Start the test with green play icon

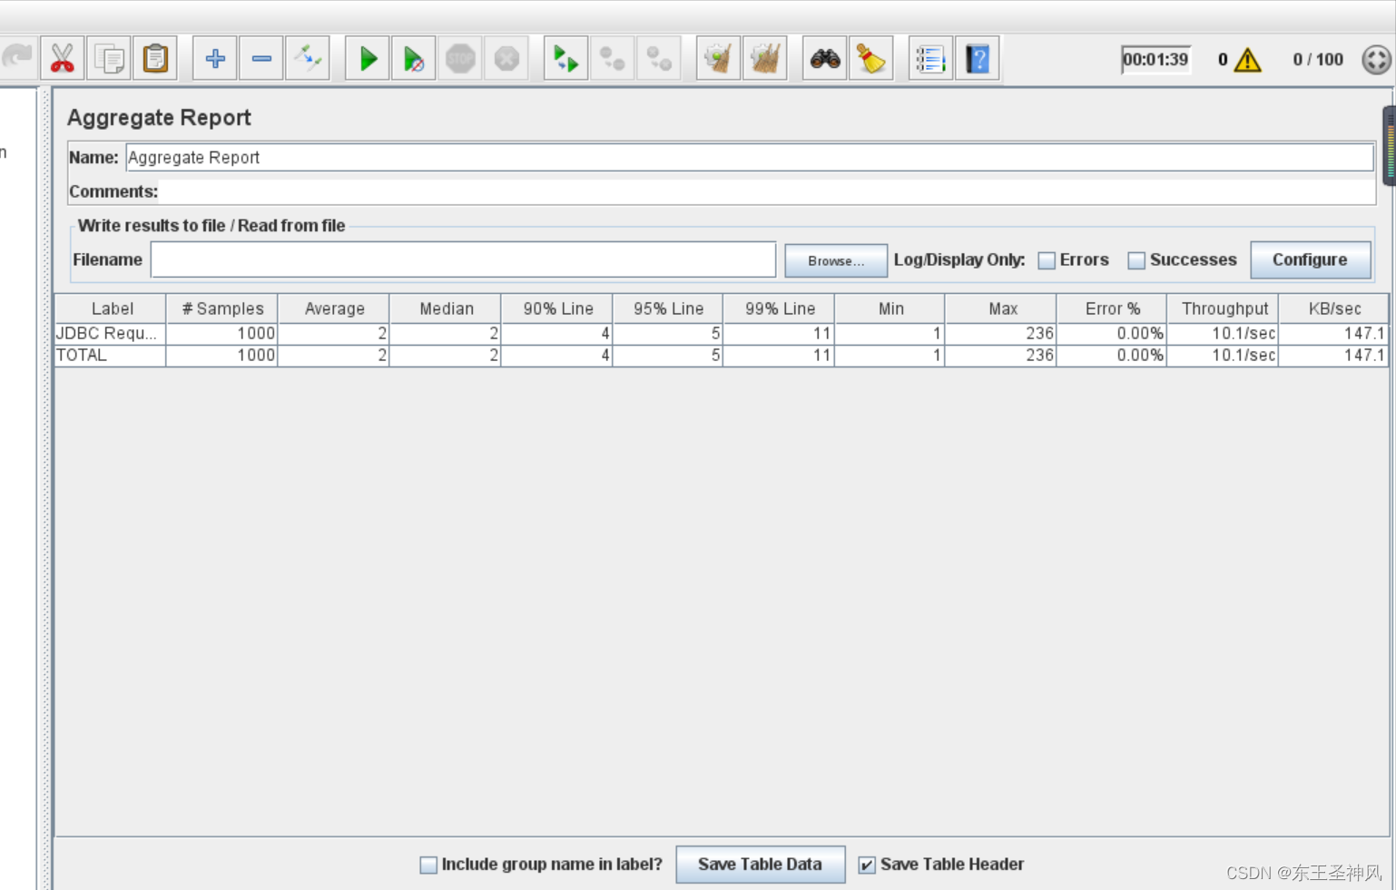(368, 59)
